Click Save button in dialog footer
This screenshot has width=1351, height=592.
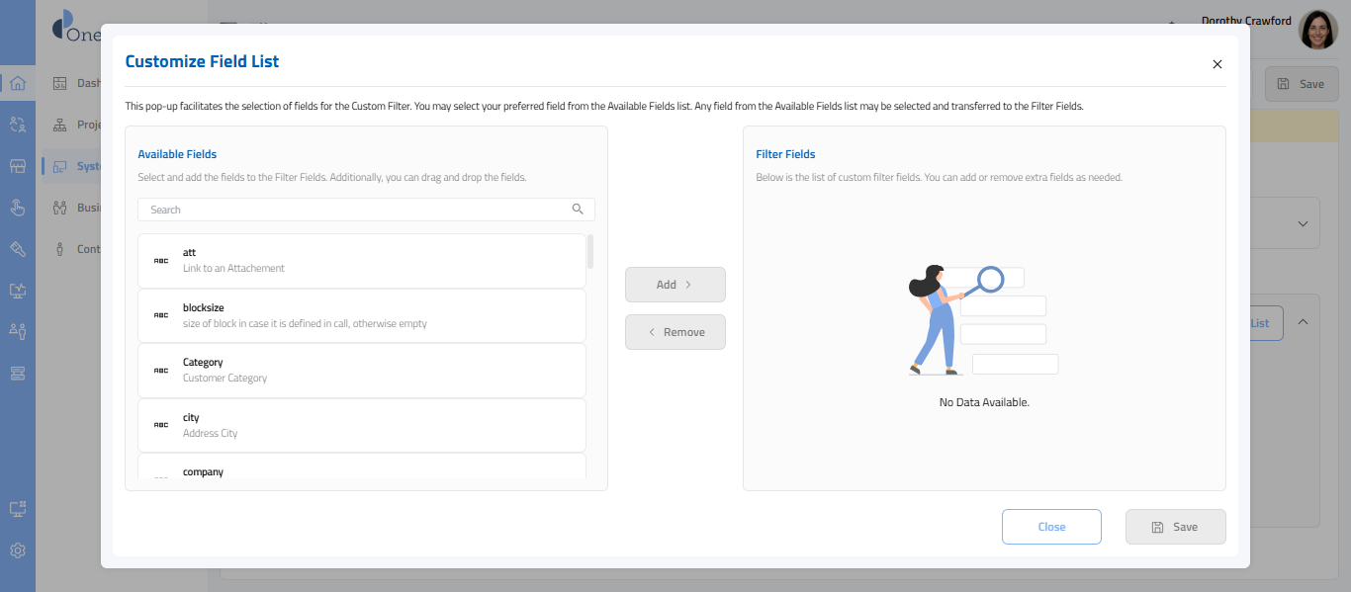click(x=1175, y=527)
